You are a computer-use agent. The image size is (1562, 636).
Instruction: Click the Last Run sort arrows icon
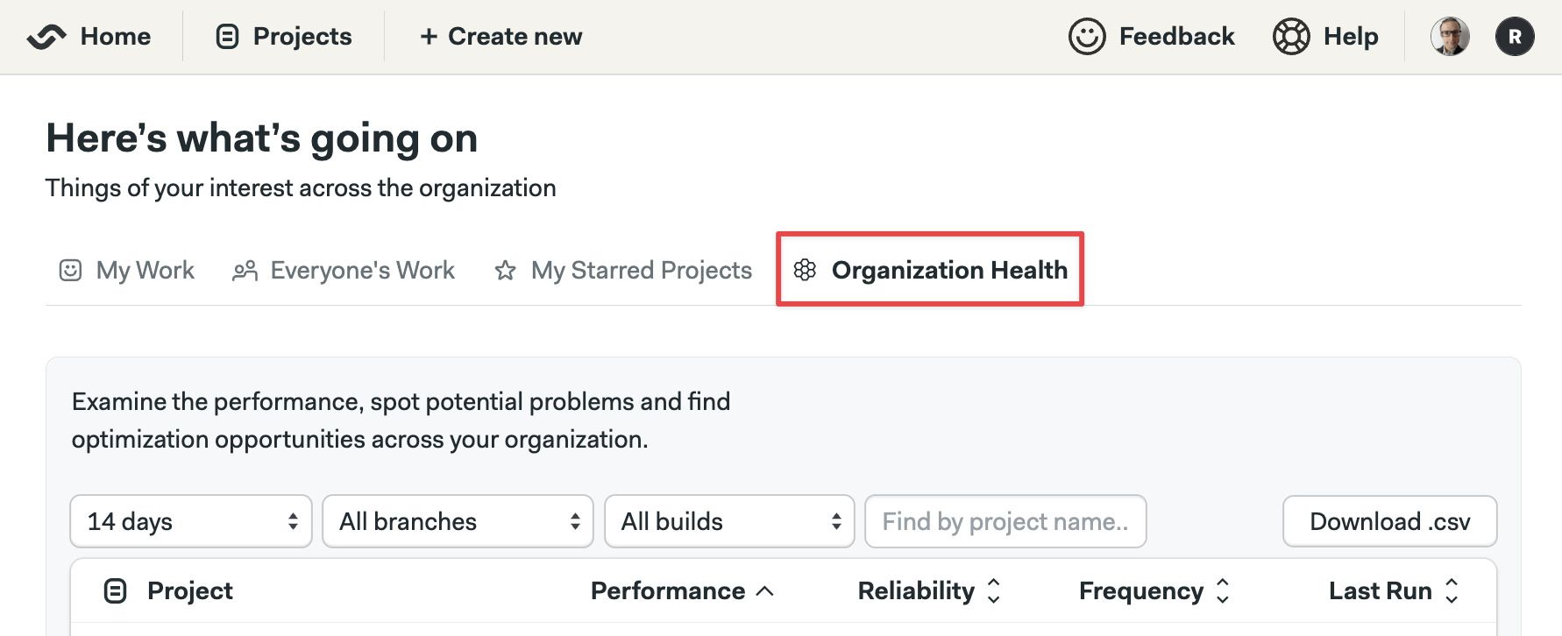click(x=1452, y=591)
